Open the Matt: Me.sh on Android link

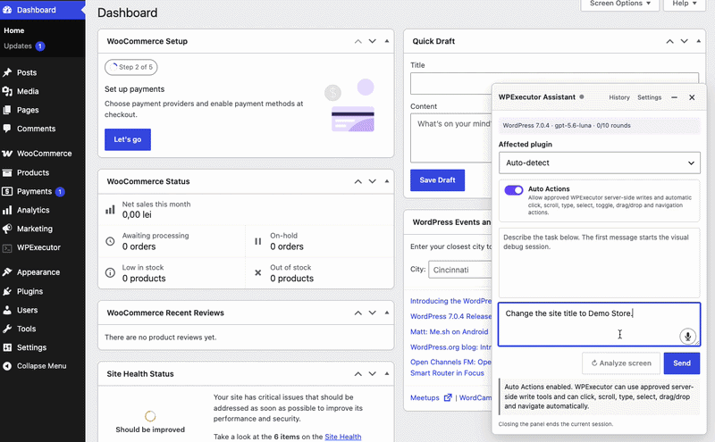pyautogui.click(x=450, y=332)
